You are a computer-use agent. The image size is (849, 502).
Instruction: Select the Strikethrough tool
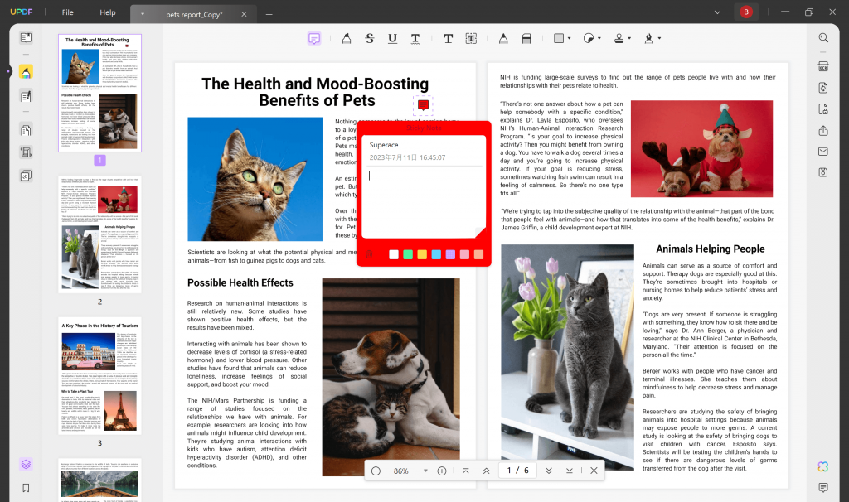click(x=369, y=38)
